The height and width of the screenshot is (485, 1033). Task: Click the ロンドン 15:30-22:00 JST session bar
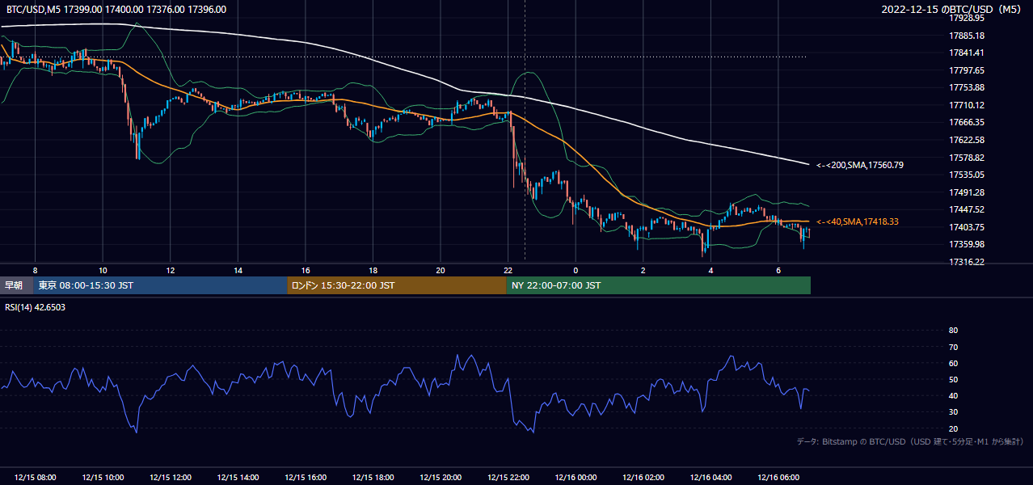pyautogui.click(x=397, y=285)
